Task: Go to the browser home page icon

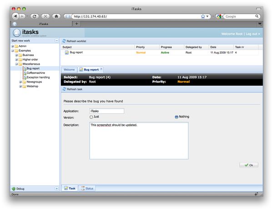Action: click(x=56, y=16)
